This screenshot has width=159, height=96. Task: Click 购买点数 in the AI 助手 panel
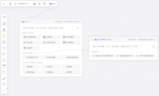(x=59, y=22)
